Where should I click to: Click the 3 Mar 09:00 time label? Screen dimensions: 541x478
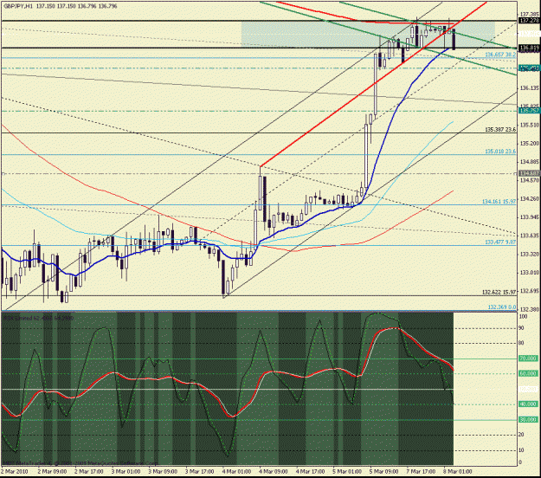tap(163, 471)
